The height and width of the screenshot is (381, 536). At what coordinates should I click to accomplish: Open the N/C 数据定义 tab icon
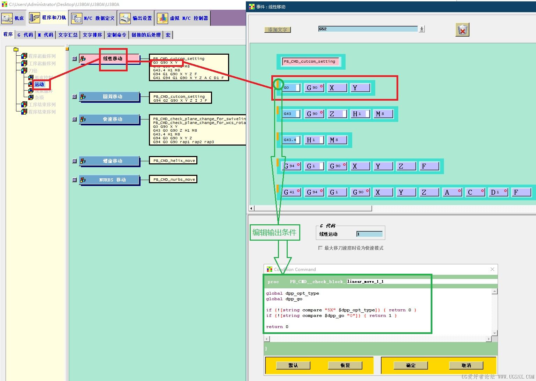click(76, 18)
